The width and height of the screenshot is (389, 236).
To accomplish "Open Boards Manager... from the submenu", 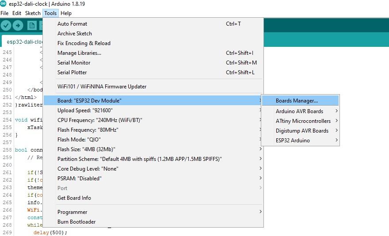I will coord(300,100).
